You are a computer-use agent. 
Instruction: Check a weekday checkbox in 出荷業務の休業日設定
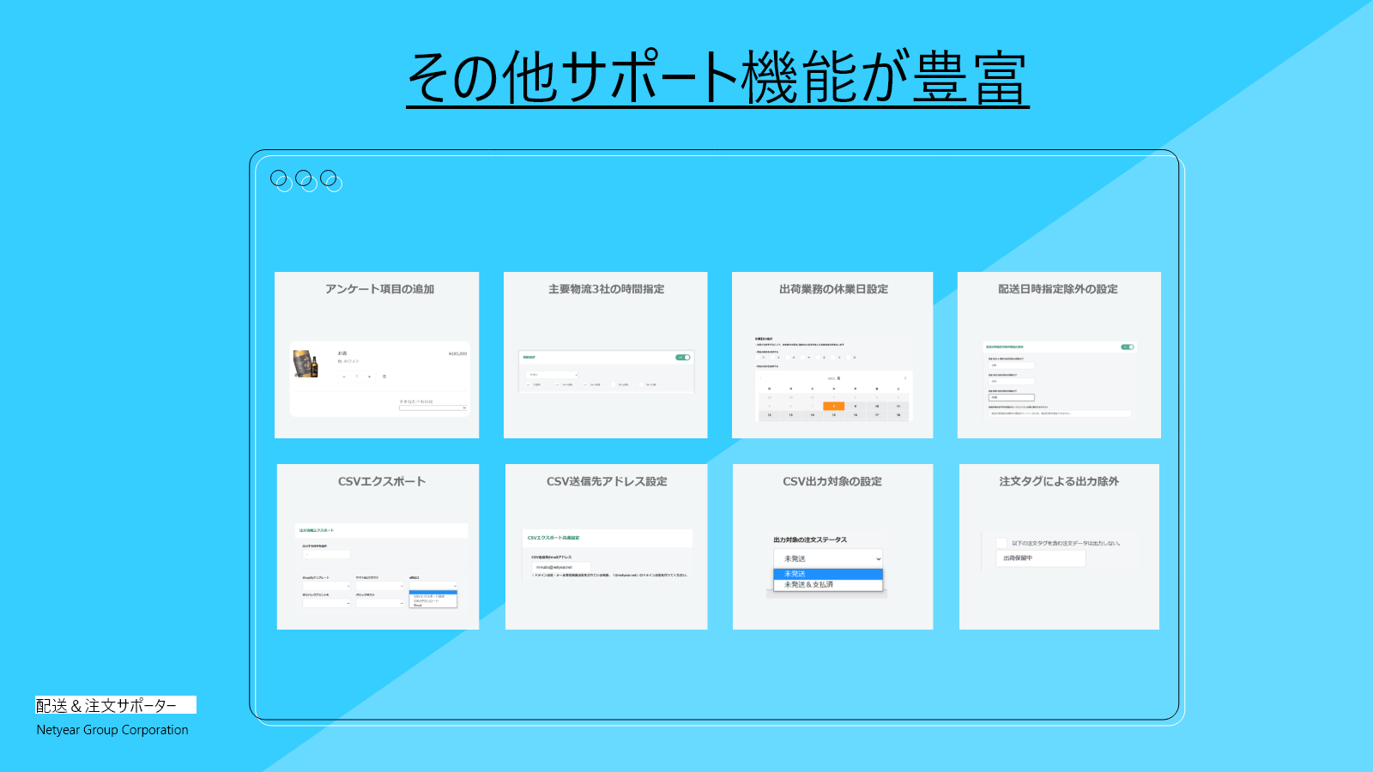coord(757,358)
